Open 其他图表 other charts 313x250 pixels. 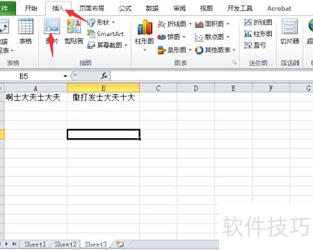215,50
